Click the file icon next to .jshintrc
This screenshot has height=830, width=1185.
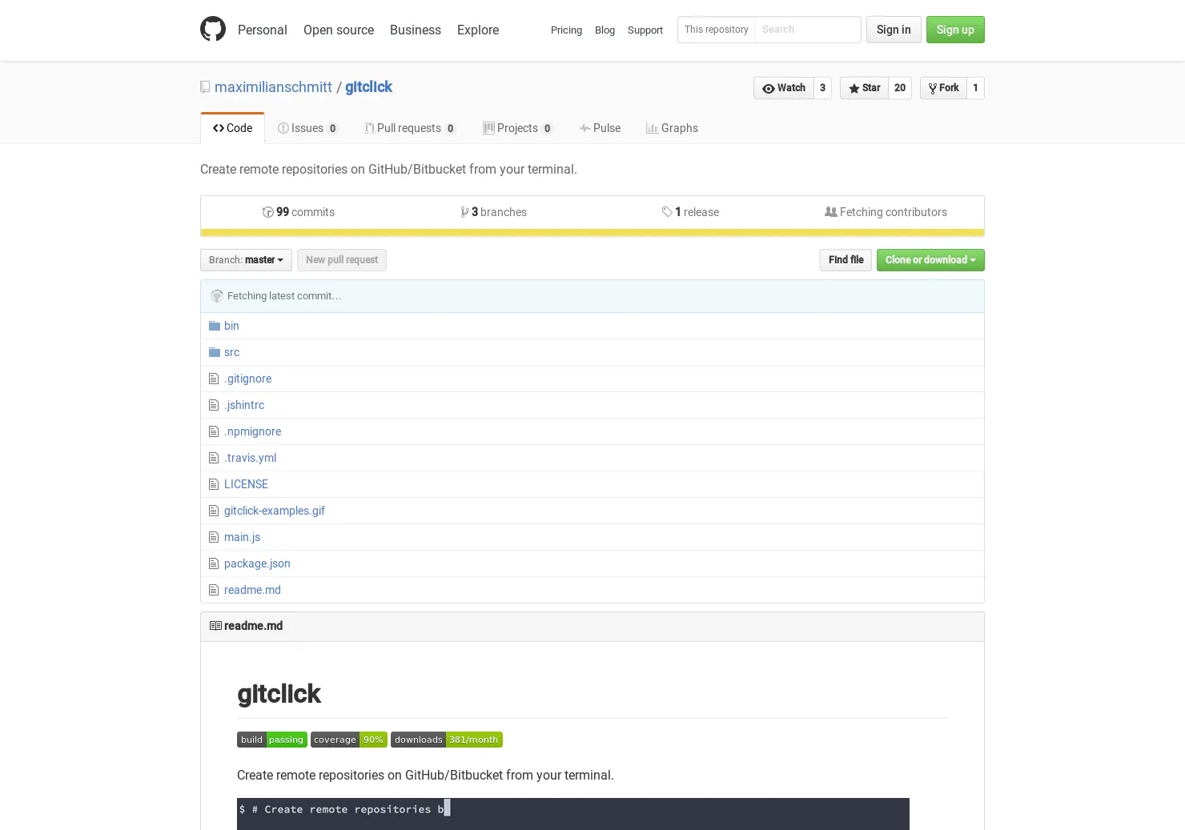[x=214, y=405]
